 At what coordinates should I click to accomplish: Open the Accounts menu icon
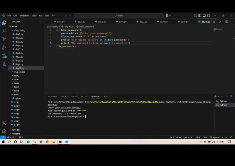click(x=4, y=123)
